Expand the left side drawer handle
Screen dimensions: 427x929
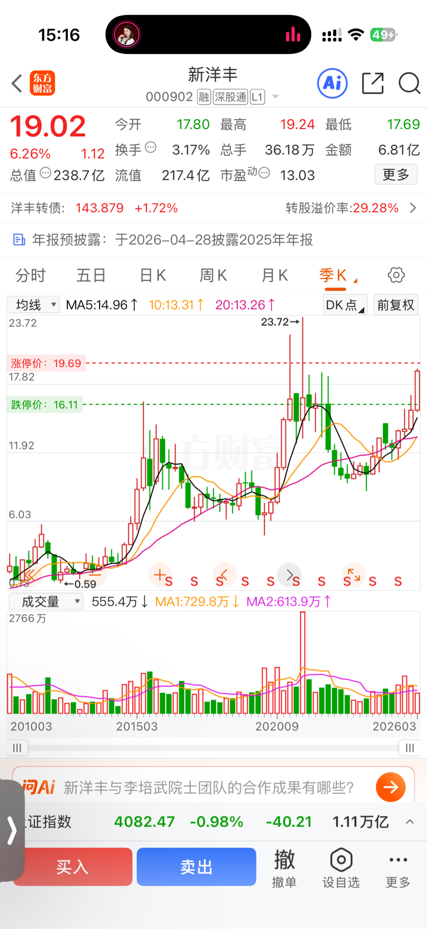click(11, 830)
